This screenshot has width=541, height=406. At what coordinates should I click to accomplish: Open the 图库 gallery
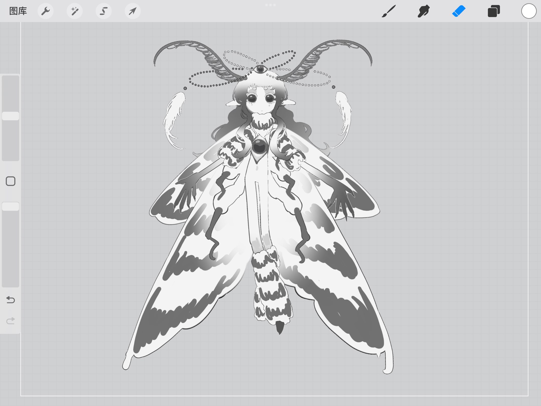pos(18,11)
